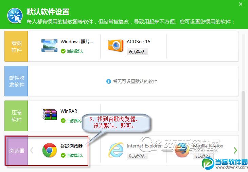Click the ACDSee 15 camera icon
The width and height of the screenshot is (248, 172).
tap(116, 46)
